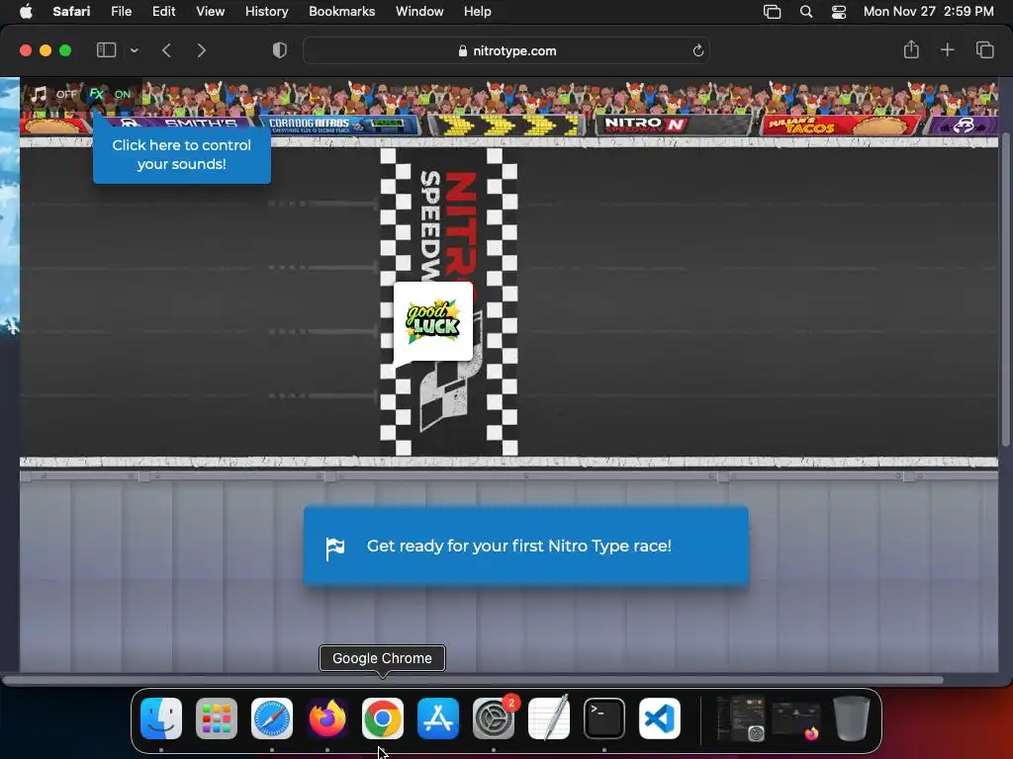This screenshot has width=1013, height=759.
Task: Open the Safari Share button
Action: click(911, 49)
